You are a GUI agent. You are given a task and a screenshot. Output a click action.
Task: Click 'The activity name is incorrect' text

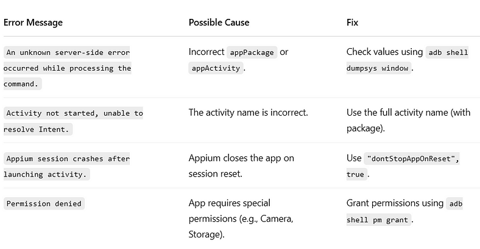tap(249, 113)
